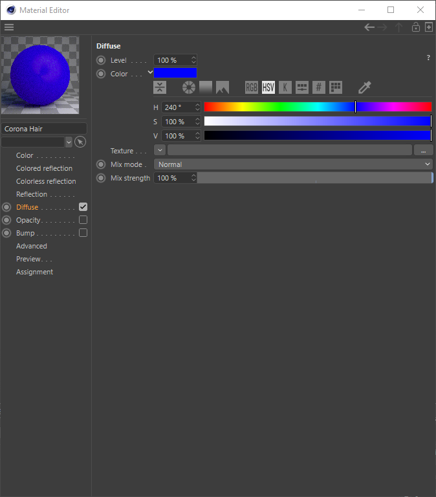Step the Hue degree value
The image size is (436, 497).
(x=197, y=107)
